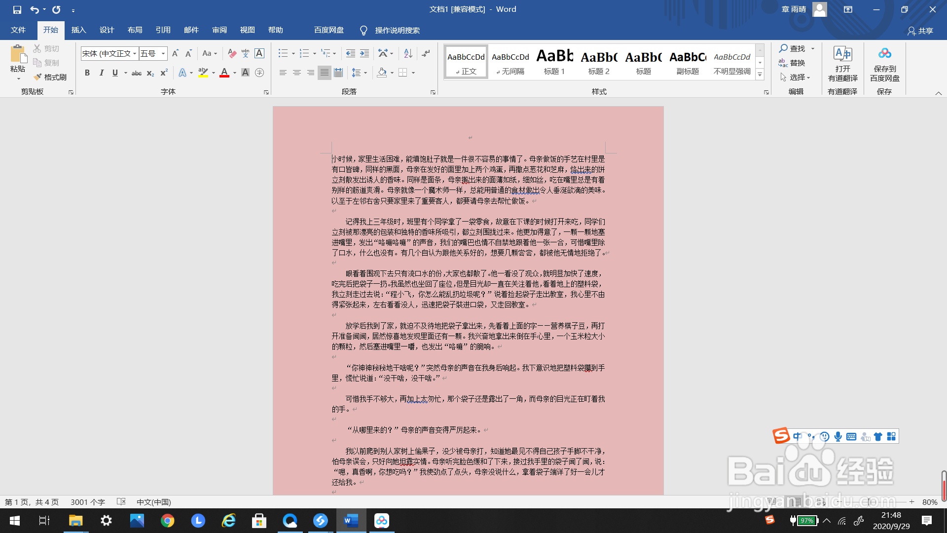Image resolution: width=947 pixels, height=533 pixels.
Task: Toggle justified text alignment
Action: point(324,73)
